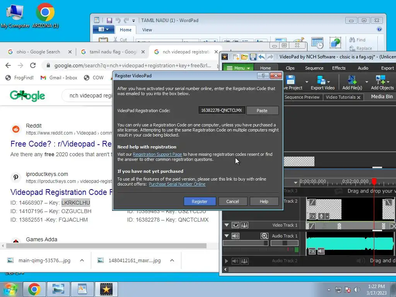Mute Audio Track 1 speaker toggle
Screen dimensions: 396x297
(x=236, y=236)
